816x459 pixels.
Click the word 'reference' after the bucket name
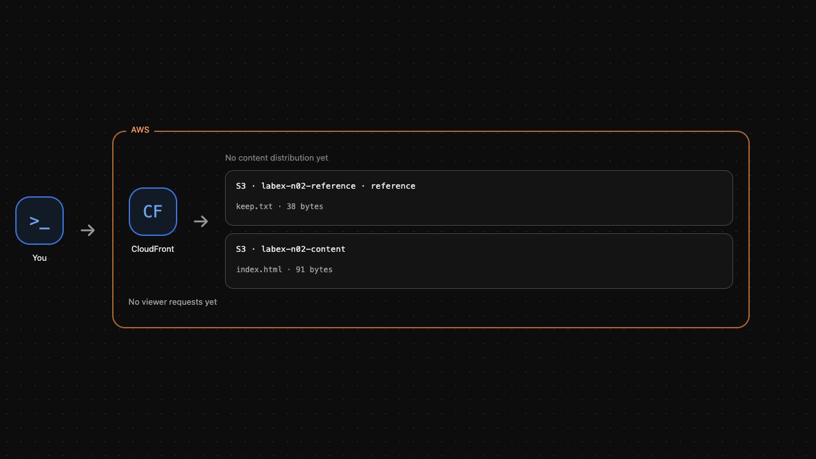(x=393, y=186)
